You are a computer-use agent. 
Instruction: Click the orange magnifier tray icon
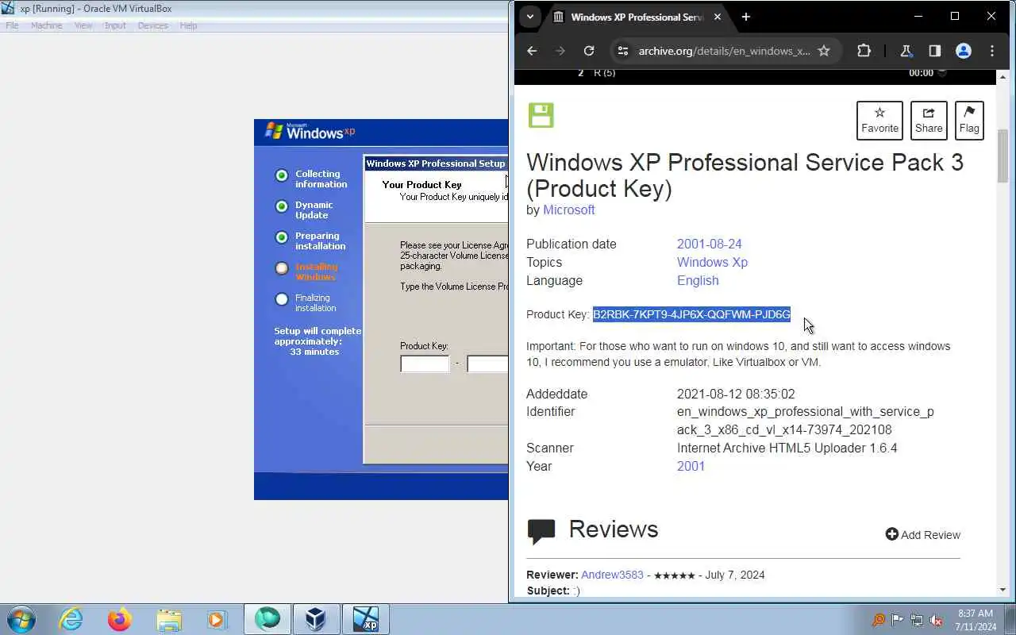pyautogui.click(x=878, y=620)
